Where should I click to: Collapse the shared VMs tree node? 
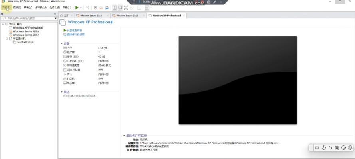click(x=6, y=39)
